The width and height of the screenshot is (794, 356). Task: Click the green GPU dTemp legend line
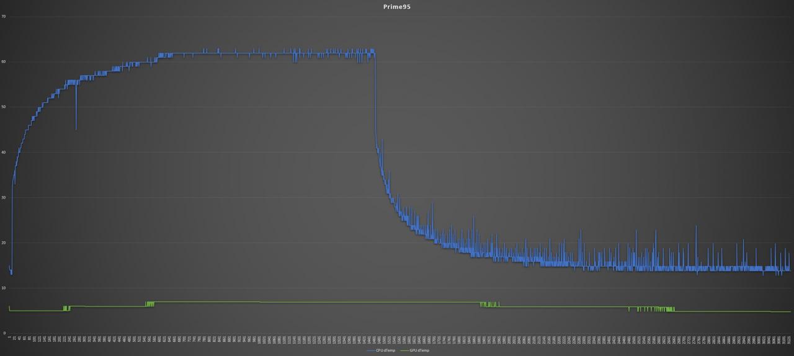[403, 350]
